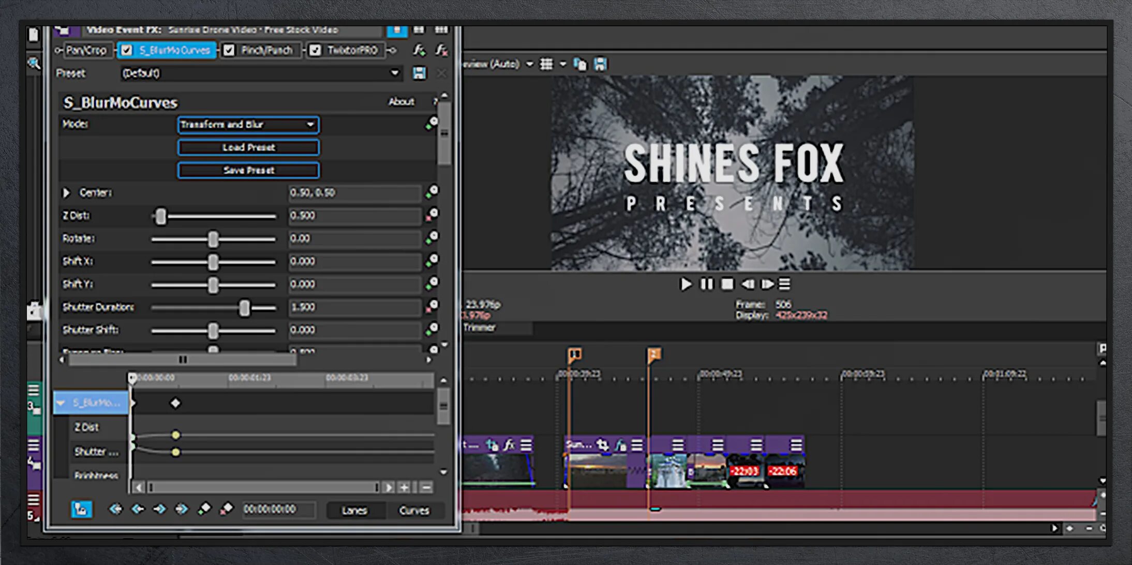
Task: Toggle animation for Shutter Duration
Action: pyautogui.click(x=431, y=307)
